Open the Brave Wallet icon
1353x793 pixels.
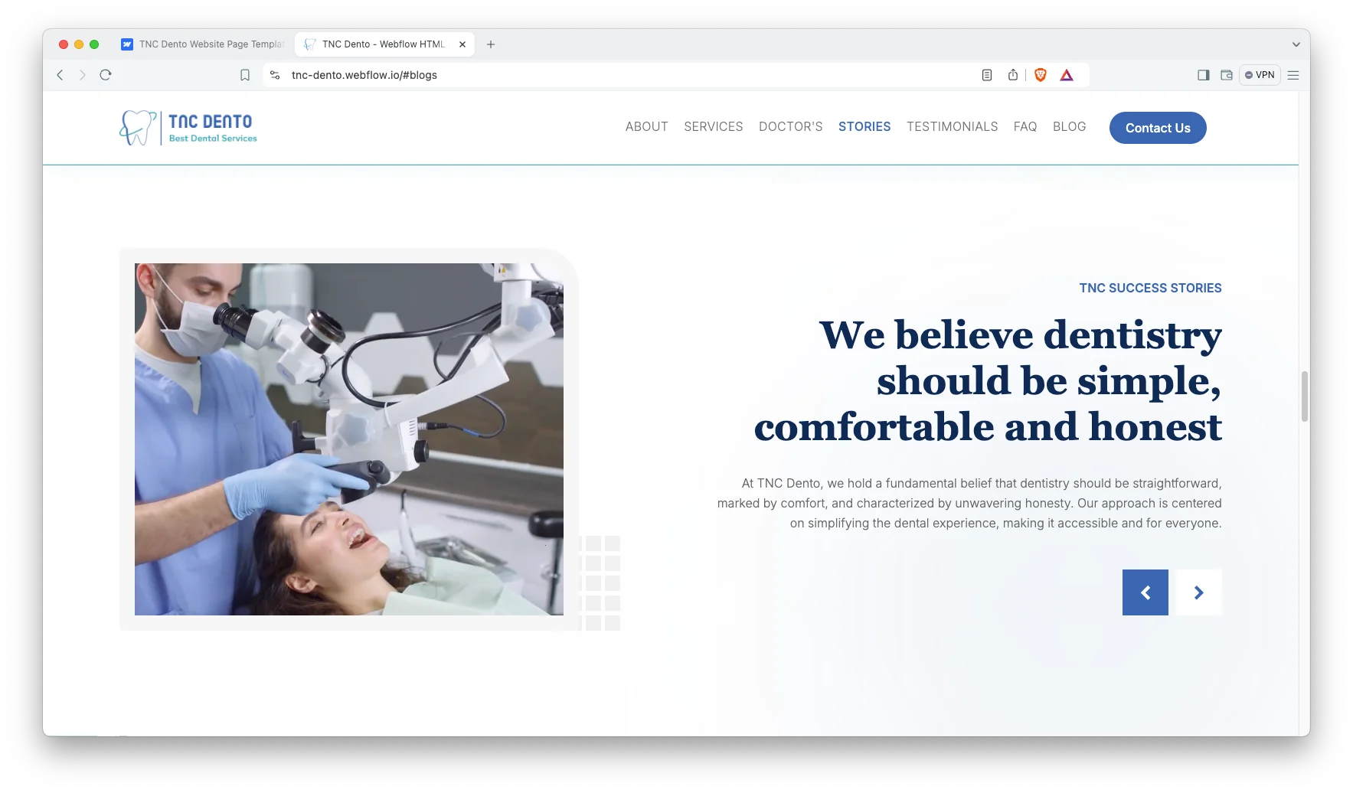click(1226, 75)
